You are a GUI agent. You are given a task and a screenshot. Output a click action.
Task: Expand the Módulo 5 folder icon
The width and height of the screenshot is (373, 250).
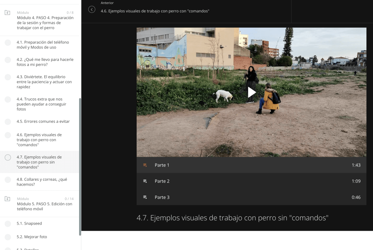(7, 199)
